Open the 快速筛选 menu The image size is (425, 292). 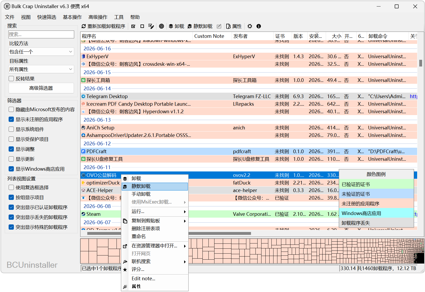(47, 17)
